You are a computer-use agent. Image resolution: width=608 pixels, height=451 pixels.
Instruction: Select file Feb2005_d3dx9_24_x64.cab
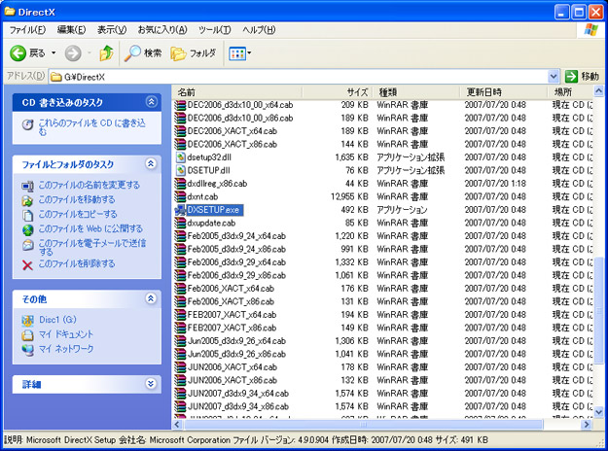coord(236,236)
